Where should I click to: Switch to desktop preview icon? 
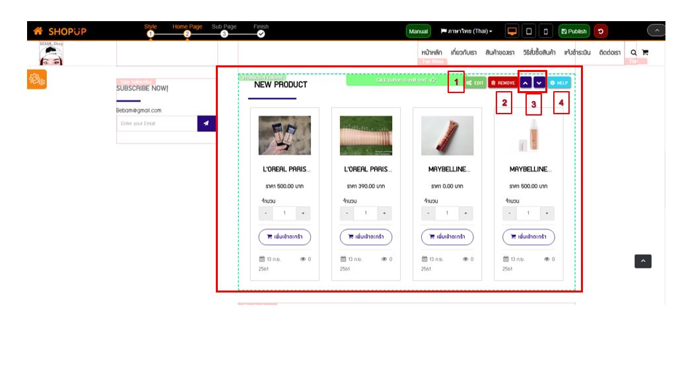512,31
